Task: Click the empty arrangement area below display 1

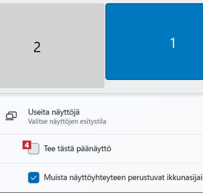Action: coord(154,86)
